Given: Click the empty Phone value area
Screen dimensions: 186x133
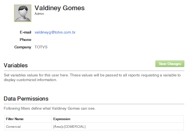Looking at the screenshot, I should coord(55,40).
